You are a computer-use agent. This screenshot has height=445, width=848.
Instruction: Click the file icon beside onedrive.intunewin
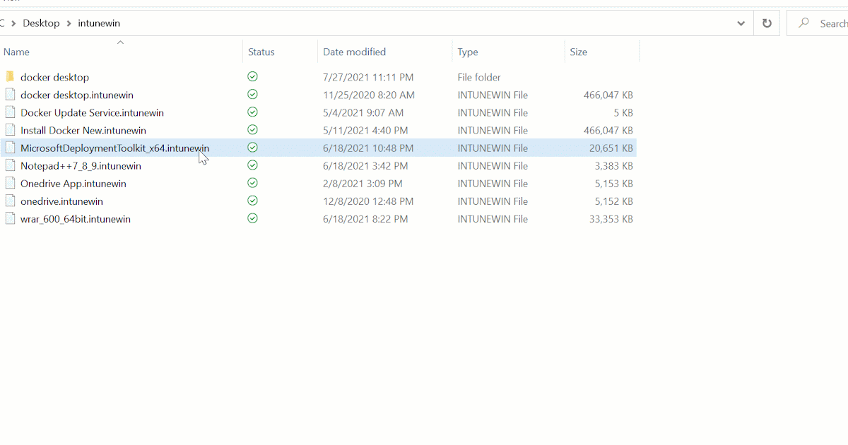click(10, 201)
